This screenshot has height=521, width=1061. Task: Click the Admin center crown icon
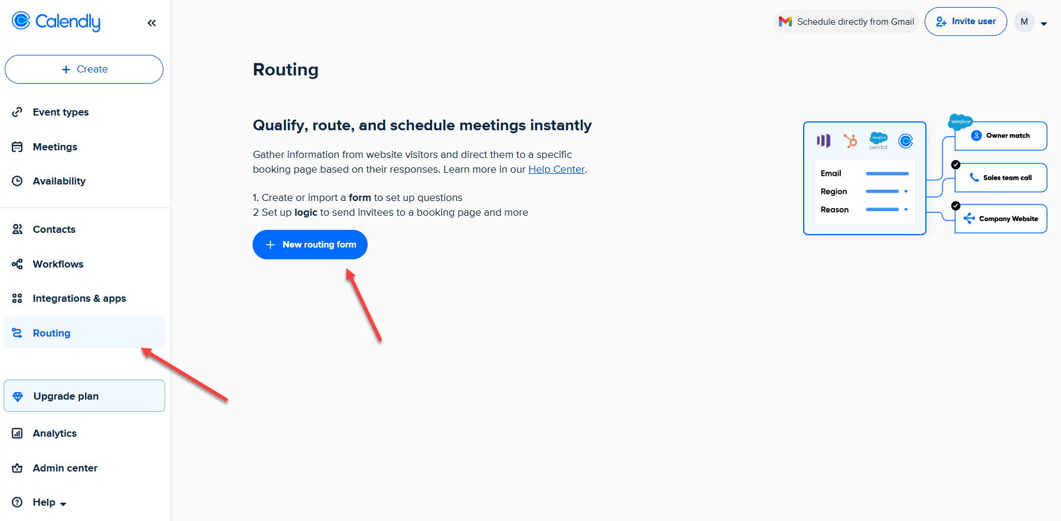pyautogui.click(x=18, y=468)
